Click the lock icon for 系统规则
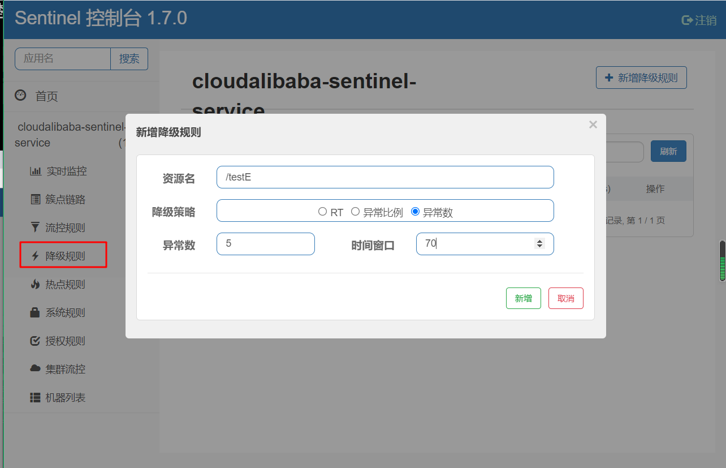Screen dimensions: 726x468 pyautogui.click(x=35, y=312)
